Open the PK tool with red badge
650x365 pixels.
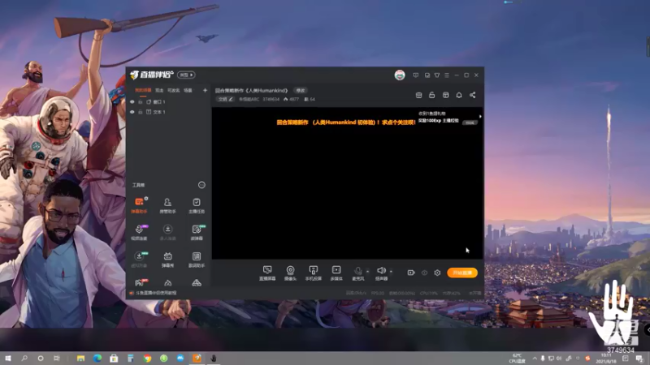pyautogui.click(x=139, y=282)
